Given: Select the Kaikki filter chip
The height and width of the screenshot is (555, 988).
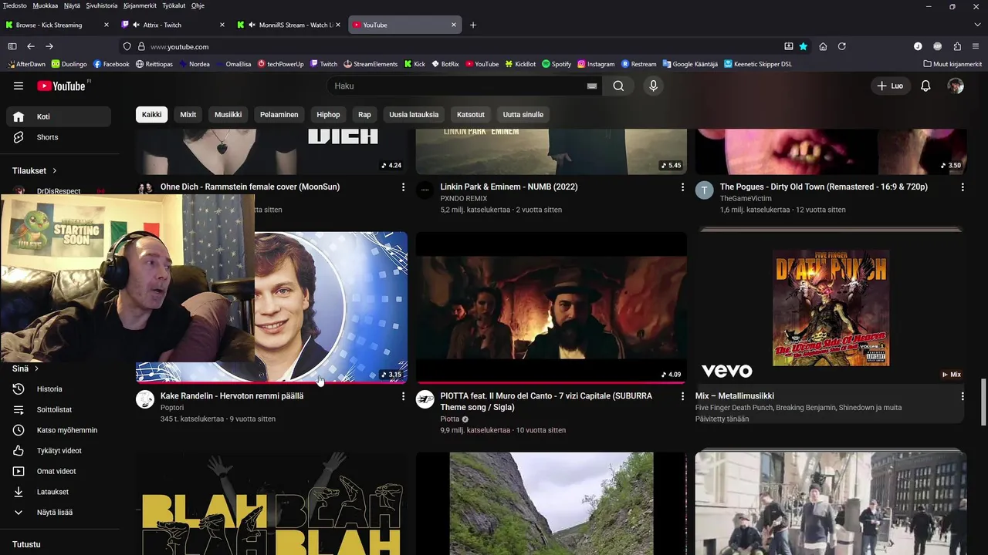Looking at the screenshot, I should pyautogui.click(x=152, y=115).
